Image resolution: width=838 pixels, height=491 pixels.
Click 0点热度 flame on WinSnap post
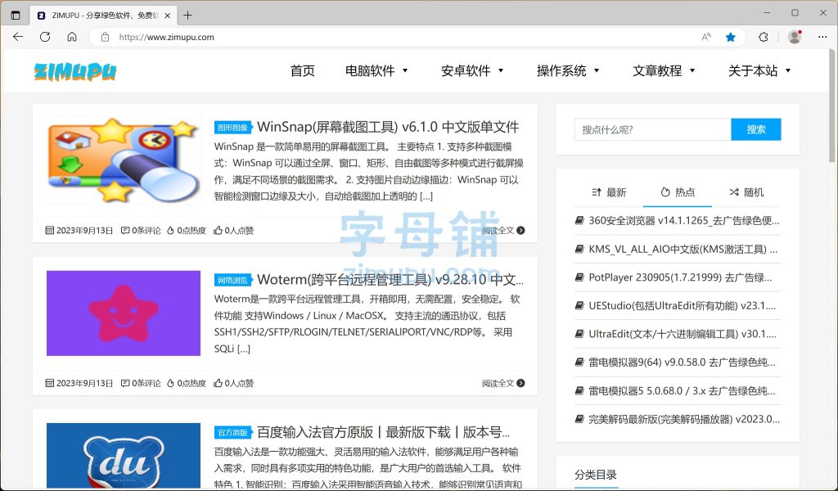click(187, 230)
